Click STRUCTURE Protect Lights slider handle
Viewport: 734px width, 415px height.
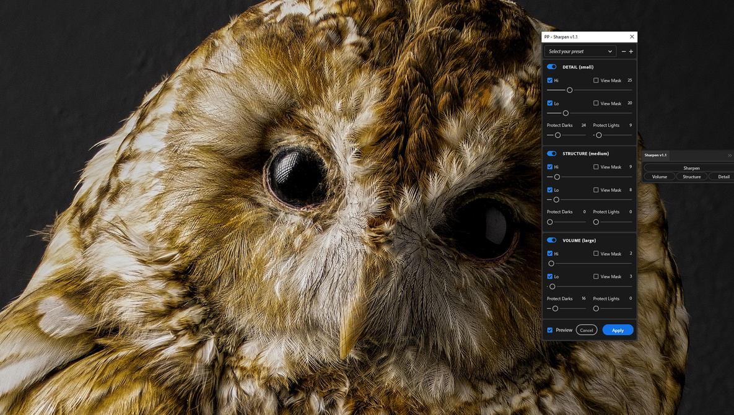596,222
